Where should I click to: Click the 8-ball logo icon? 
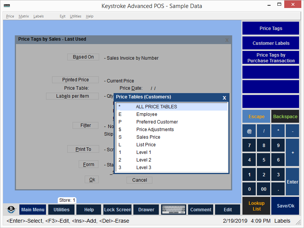(11, 210)
